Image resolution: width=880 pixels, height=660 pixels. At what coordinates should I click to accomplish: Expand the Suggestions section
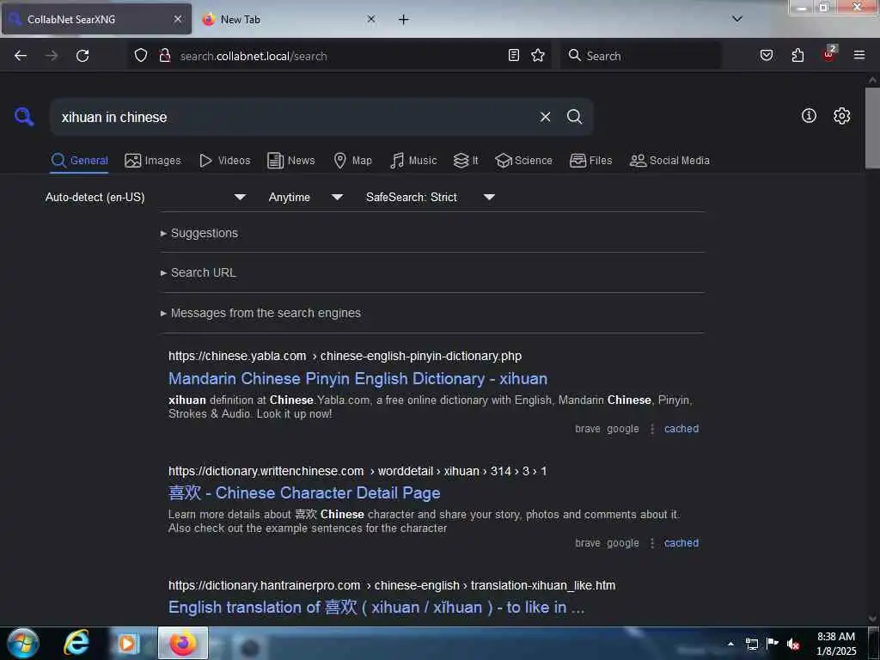coord(199,233)
